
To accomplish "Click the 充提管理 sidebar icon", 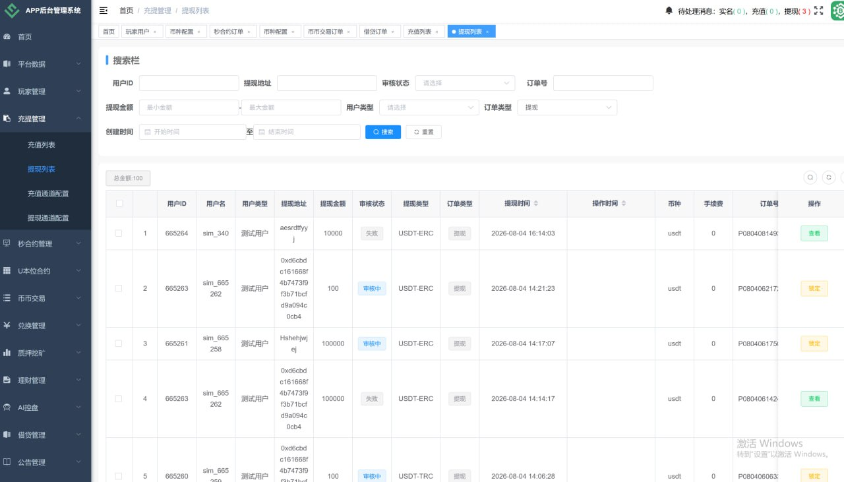I will click(x=7, y=119).
